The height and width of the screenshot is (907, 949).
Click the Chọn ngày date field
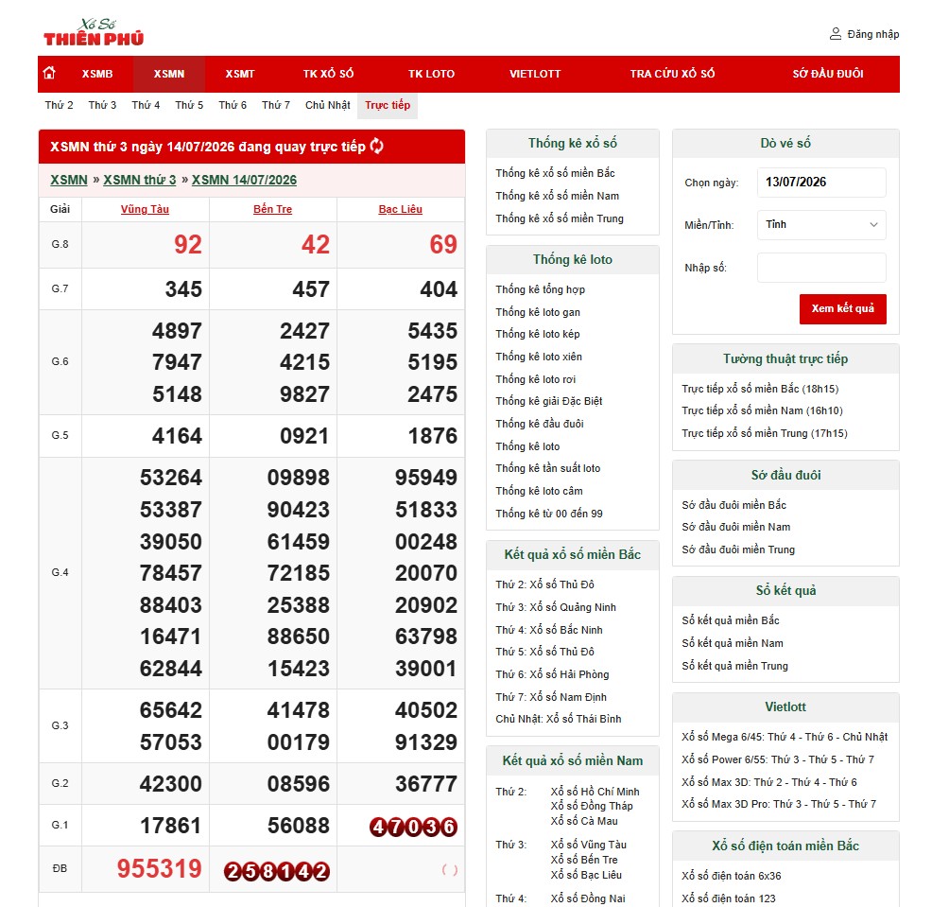coord(821,183)
